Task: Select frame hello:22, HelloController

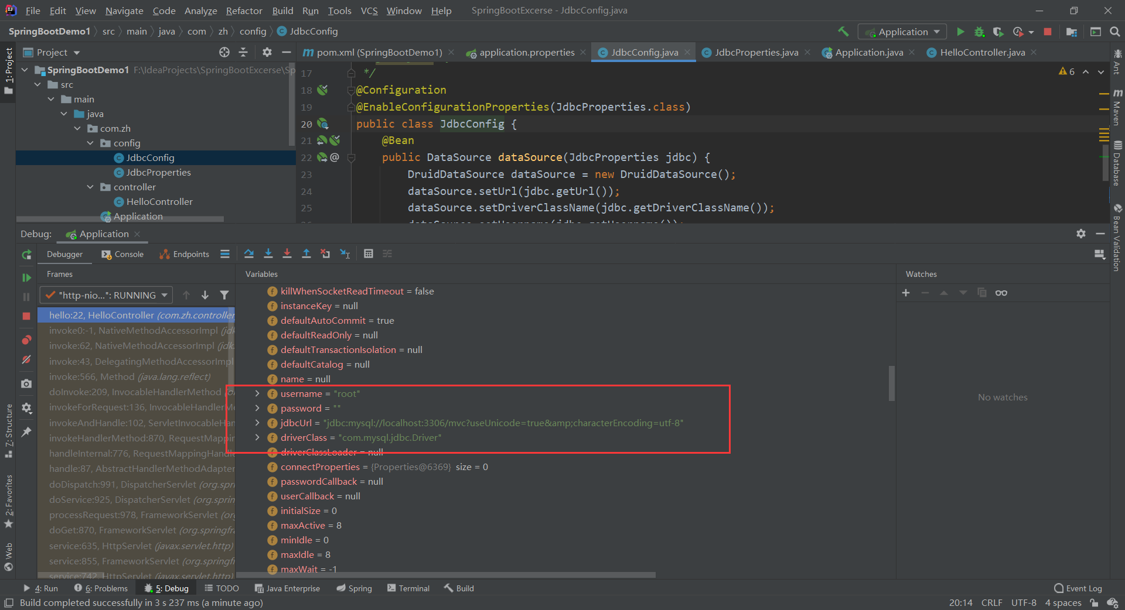Action: pos(137,315)
